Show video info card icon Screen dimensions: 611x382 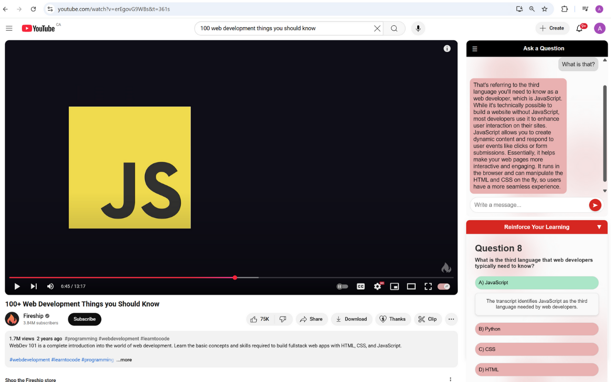coord(447,48)
